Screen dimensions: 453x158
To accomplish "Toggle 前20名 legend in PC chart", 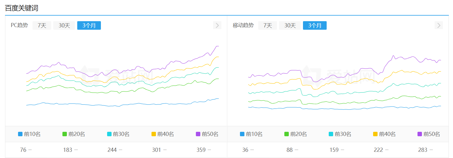I will 73,134.
